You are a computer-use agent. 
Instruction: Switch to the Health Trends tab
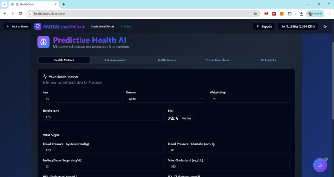(166, 60)
